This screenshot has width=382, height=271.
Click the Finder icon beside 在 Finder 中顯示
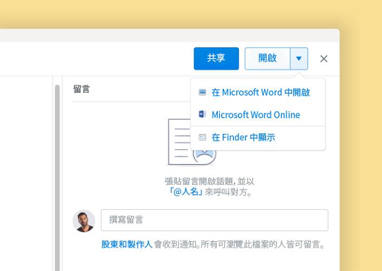pos(203,137)
